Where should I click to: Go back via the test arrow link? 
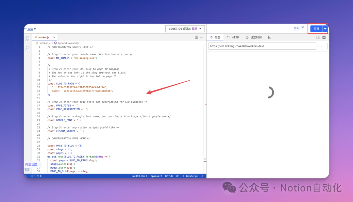[28, 29]
